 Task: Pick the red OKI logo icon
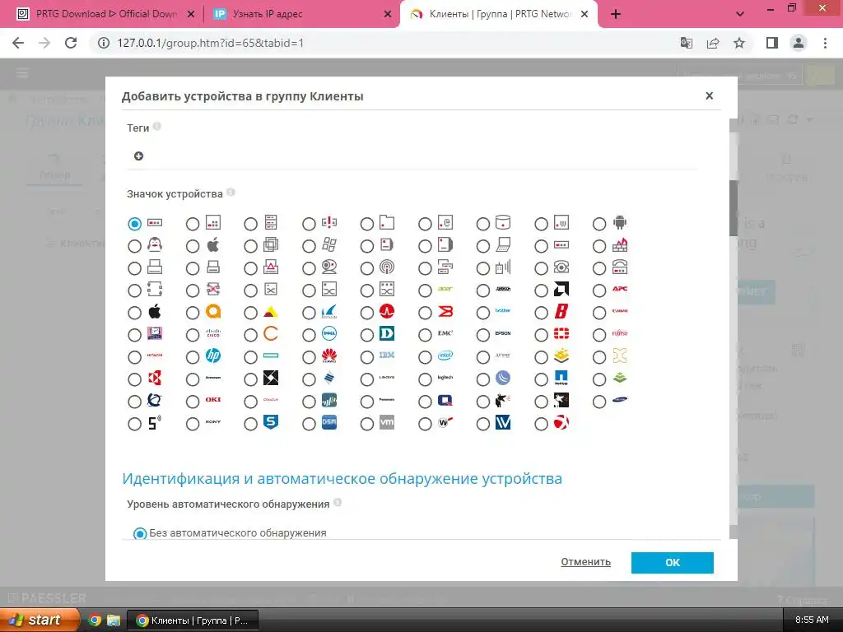pos(213,400)
